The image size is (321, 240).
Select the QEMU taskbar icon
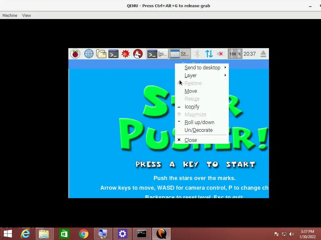(161, 234)
